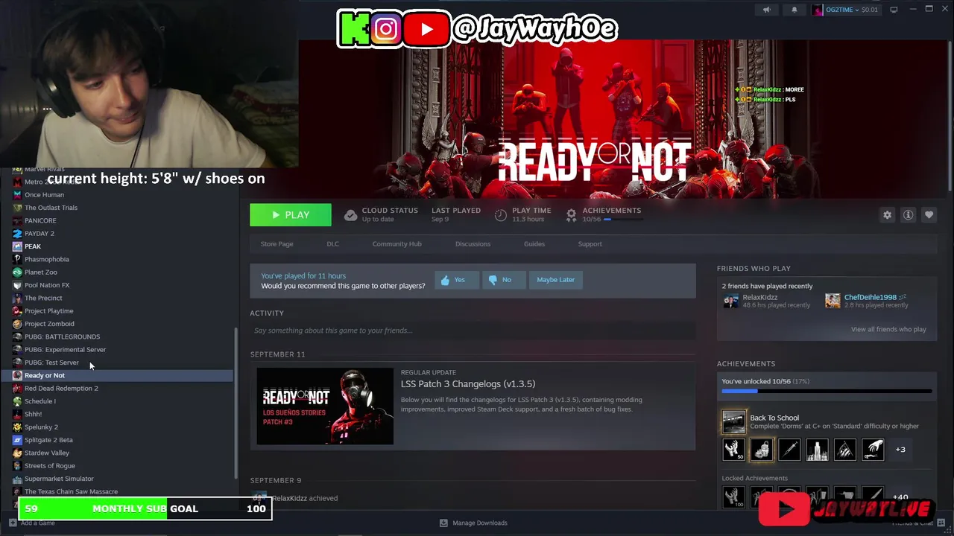954x536 pixels.
Task: Open the Community Hub tab
Action: (x=397, y=244)
